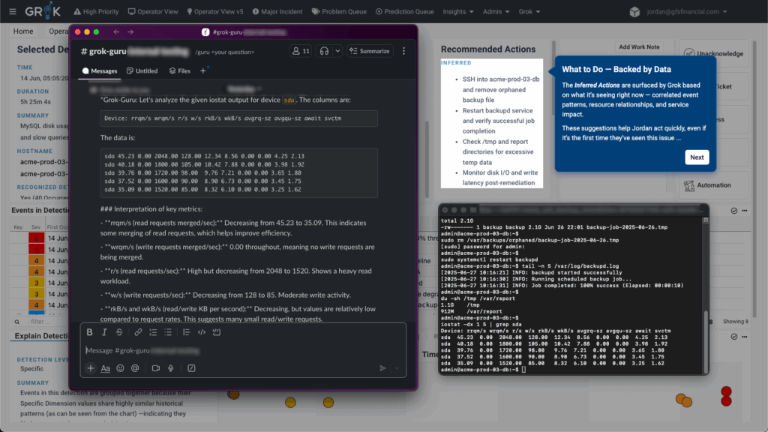Viewport: 768px width, 432px height.
Task: Insert a bulleted list
Action: pos(168,332)
